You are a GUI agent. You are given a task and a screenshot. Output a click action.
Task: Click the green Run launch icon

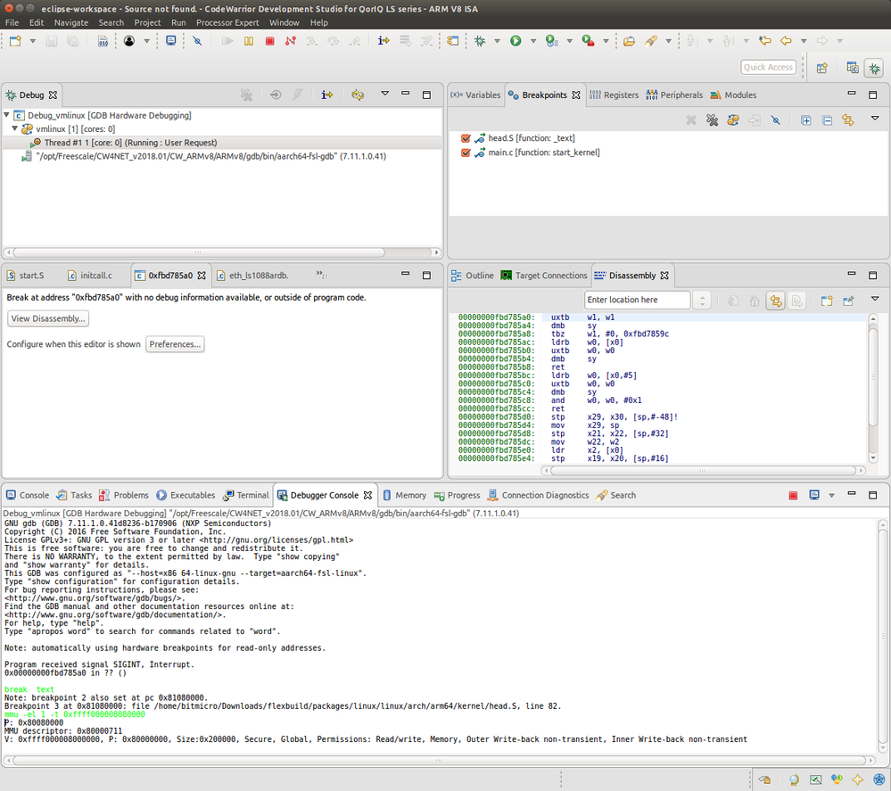click(x=516, y=41)
